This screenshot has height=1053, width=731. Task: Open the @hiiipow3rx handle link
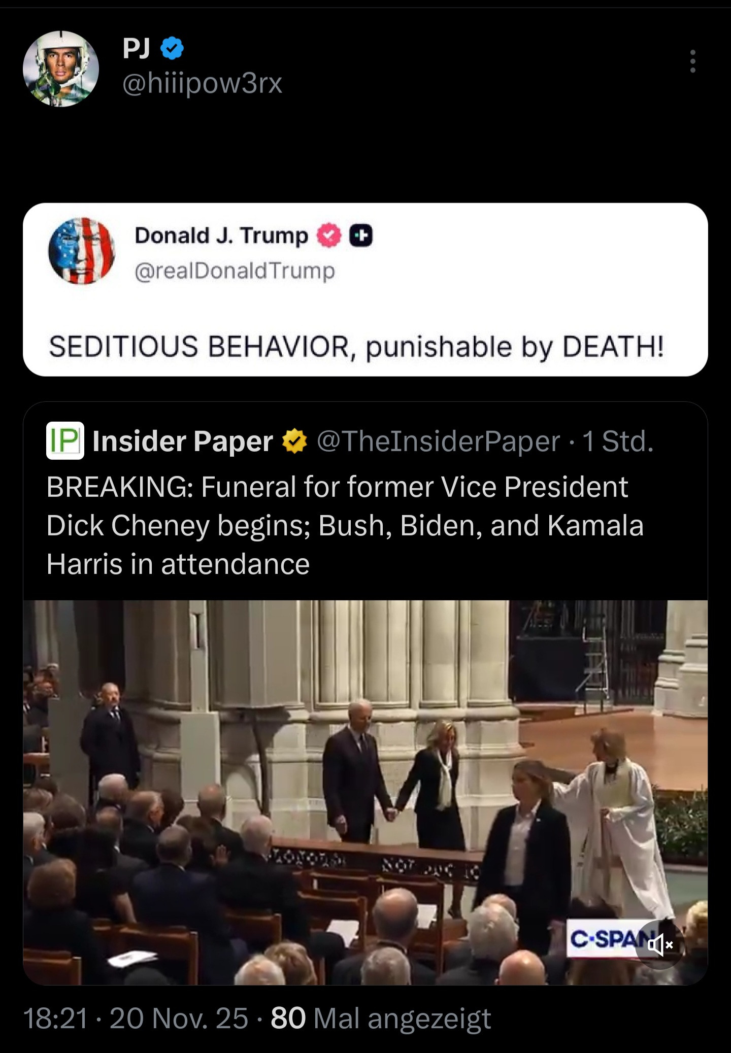(x=202, y=83)
